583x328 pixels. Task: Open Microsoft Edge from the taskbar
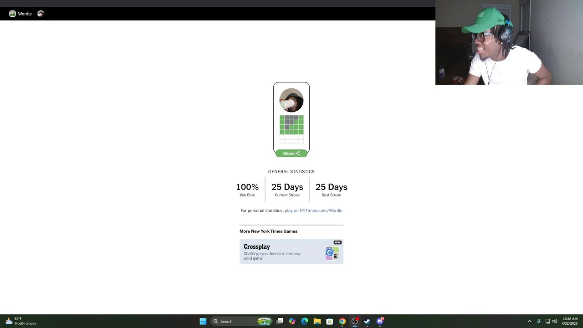(x=305, y=321)
